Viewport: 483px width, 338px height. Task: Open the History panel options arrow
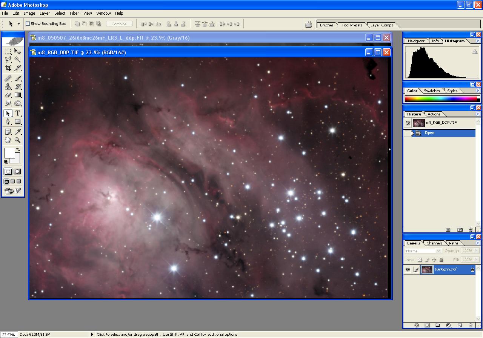click(478, 114)
